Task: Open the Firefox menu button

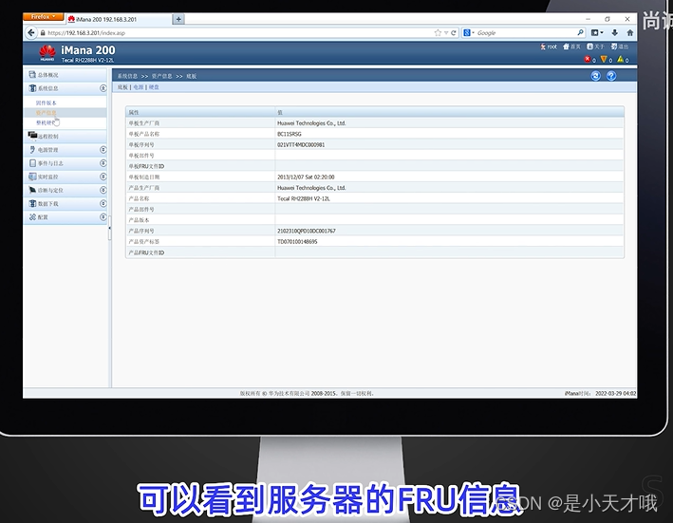Action: 44,17
